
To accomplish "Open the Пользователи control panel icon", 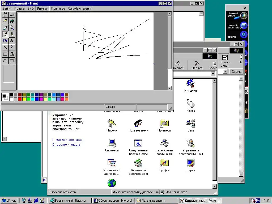I will point(138,125).
